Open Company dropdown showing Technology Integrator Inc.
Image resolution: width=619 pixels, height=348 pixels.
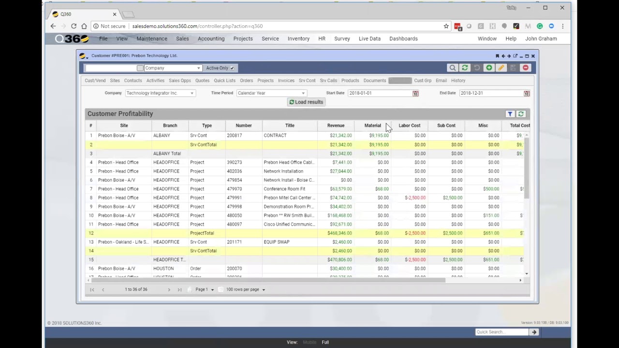pyautogui.click(x=160, y=93)
